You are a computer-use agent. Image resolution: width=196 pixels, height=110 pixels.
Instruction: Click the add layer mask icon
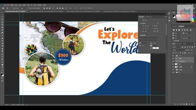point(181,104)
